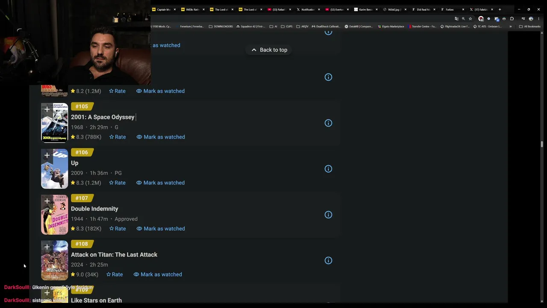Open the Up title link

tap(75, 163)
